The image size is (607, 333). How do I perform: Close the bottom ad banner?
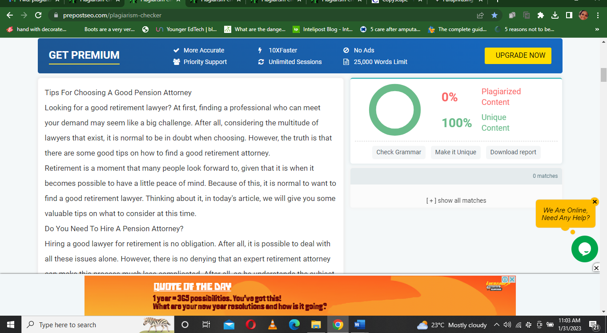pos(597,268)
